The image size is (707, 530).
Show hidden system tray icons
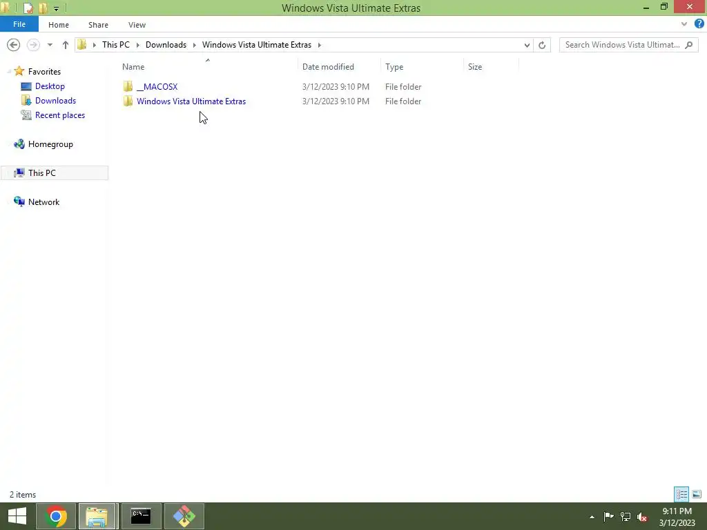(x=592, y=517)
